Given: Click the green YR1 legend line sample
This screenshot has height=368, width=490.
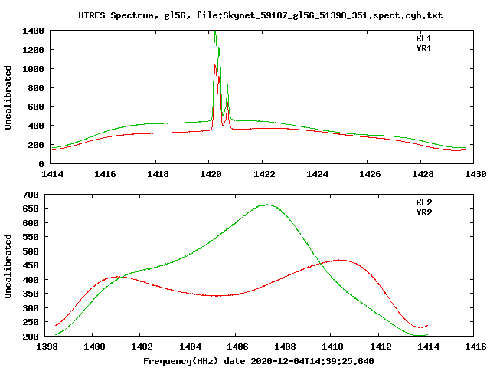Looking at the screenshot, I should [x=450, y=48].
